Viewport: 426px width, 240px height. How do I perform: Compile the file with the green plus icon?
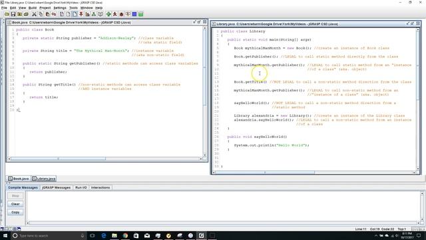pos(108,14)
